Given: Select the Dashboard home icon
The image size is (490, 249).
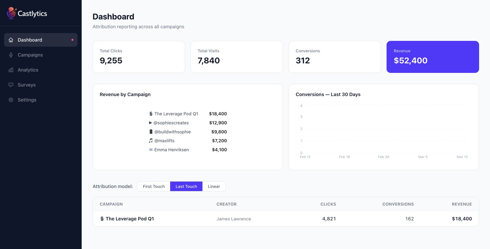Looking at the screenshot, I should pyautogui.click(x=11, y=40).
